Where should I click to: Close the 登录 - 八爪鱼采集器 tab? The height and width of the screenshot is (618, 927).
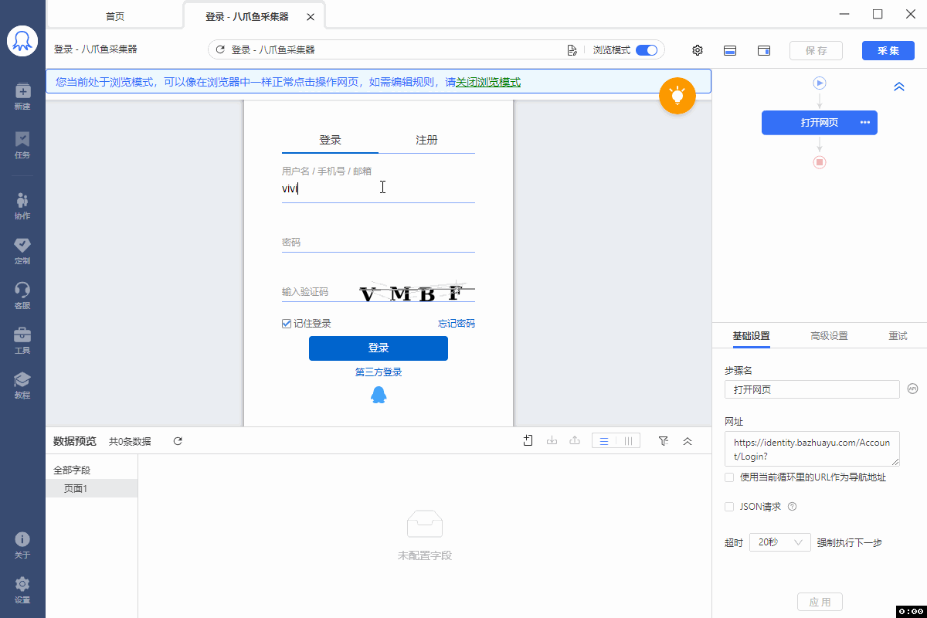point(311,17)
